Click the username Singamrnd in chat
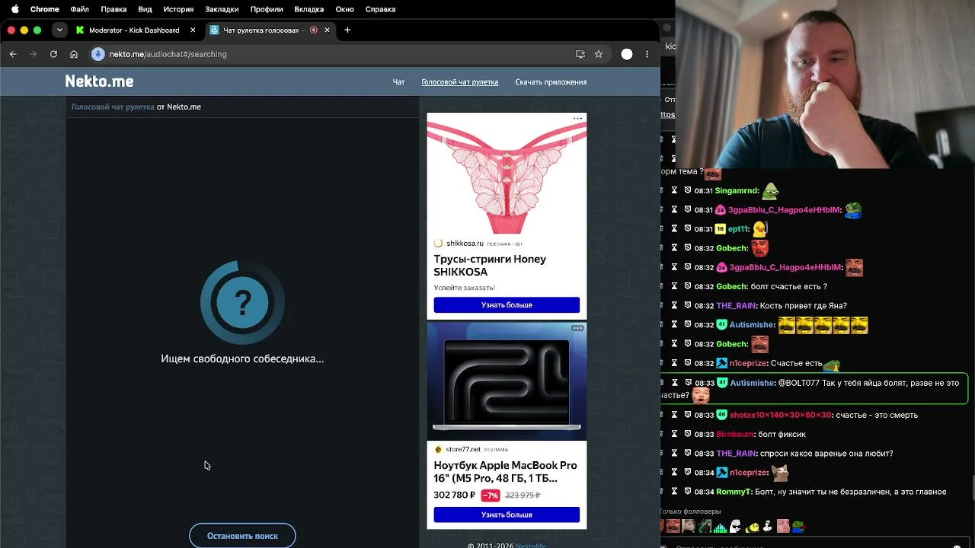 pyautogui.click(x=738, y=191)
